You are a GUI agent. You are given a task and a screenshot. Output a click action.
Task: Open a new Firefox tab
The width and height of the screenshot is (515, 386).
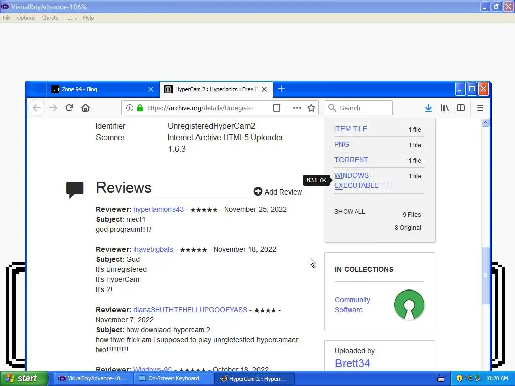pyautogui.click(x=281, y=89)
